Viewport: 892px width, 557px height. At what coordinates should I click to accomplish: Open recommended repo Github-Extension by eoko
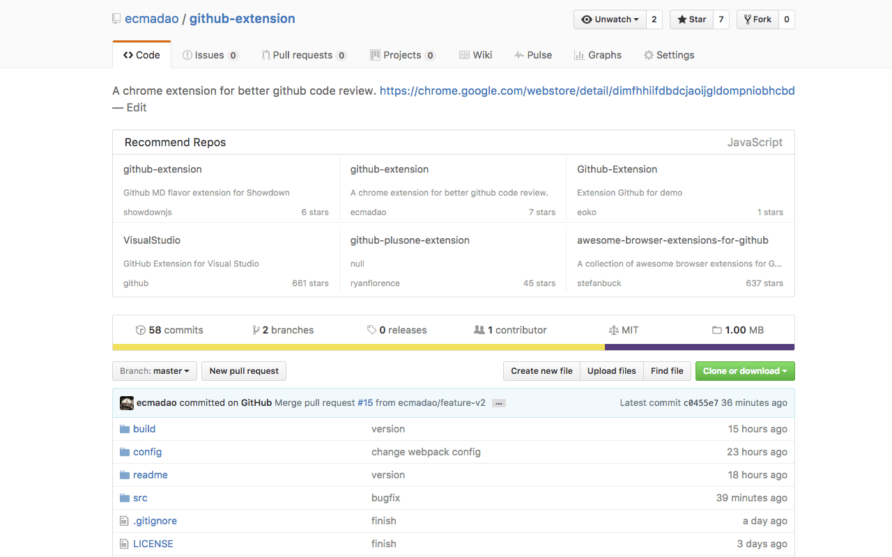point(617,169)
